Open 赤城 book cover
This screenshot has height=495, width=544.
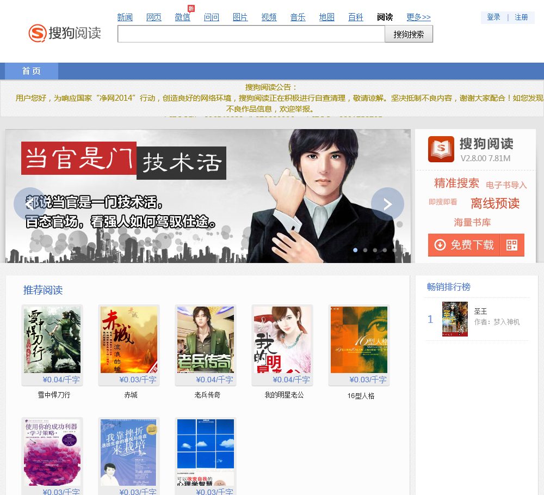129,340
